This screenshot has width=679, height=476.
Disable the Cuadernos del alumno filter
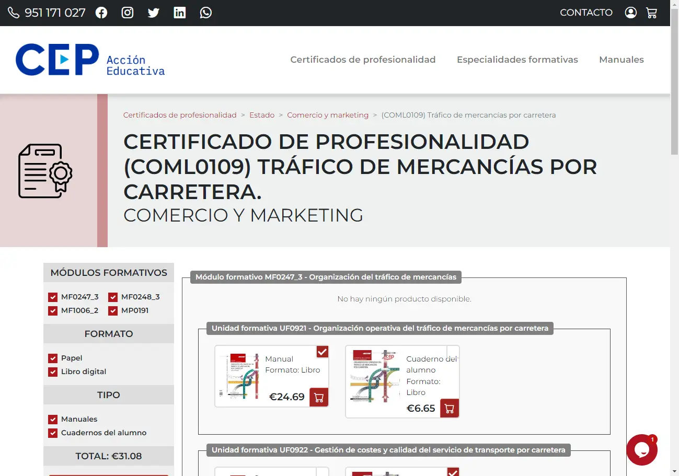point(53,433)
